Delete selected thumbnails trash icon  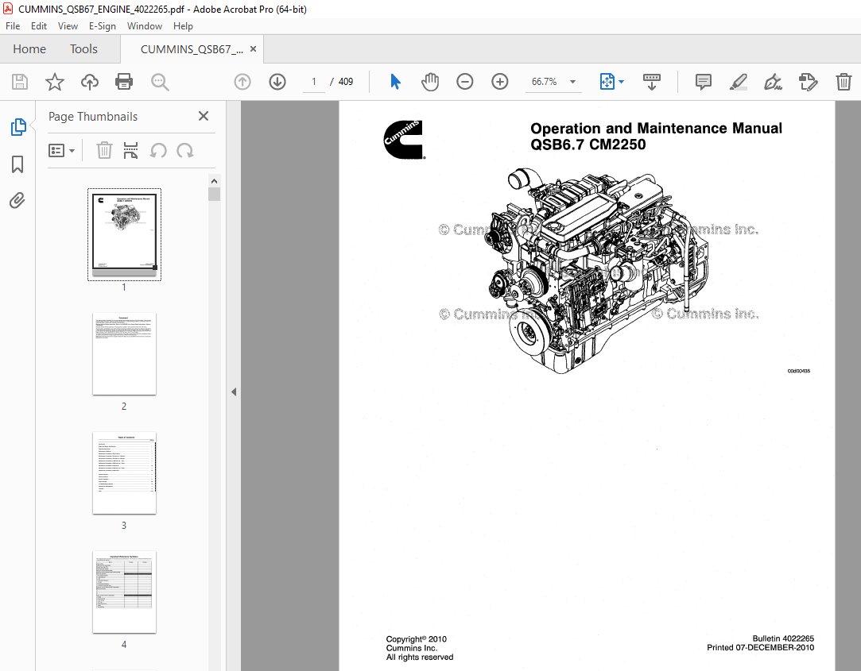[104, 150]
